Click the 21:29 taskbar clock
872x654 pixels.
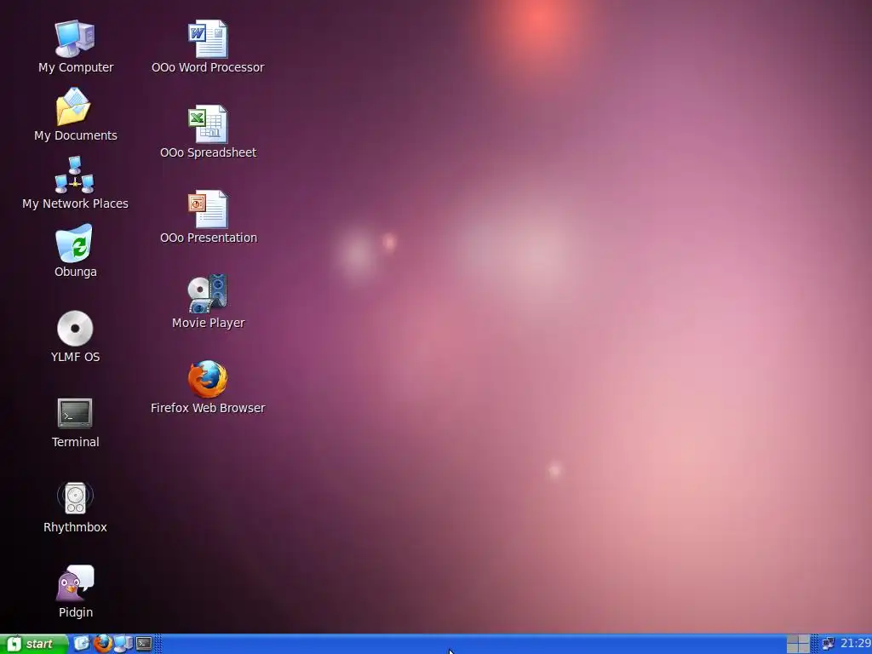point(855,644)
